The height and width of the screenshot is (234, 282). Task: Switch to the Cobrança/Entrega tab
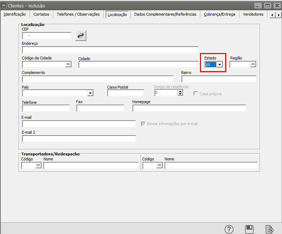(x=219, y=14)
